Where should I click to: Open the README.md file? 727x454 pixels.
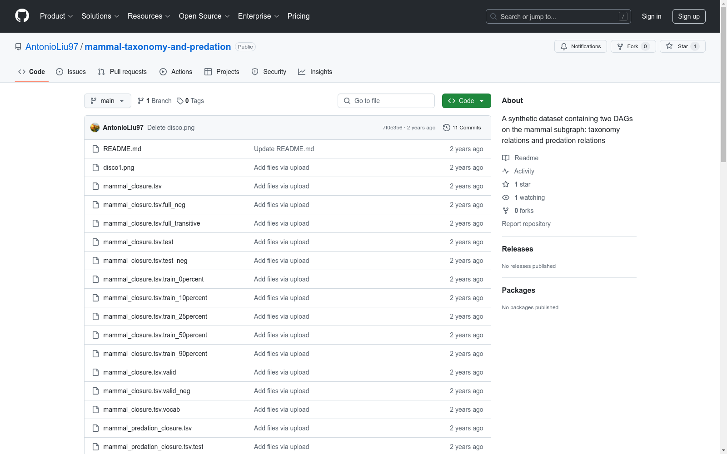[x=122, y=149]
